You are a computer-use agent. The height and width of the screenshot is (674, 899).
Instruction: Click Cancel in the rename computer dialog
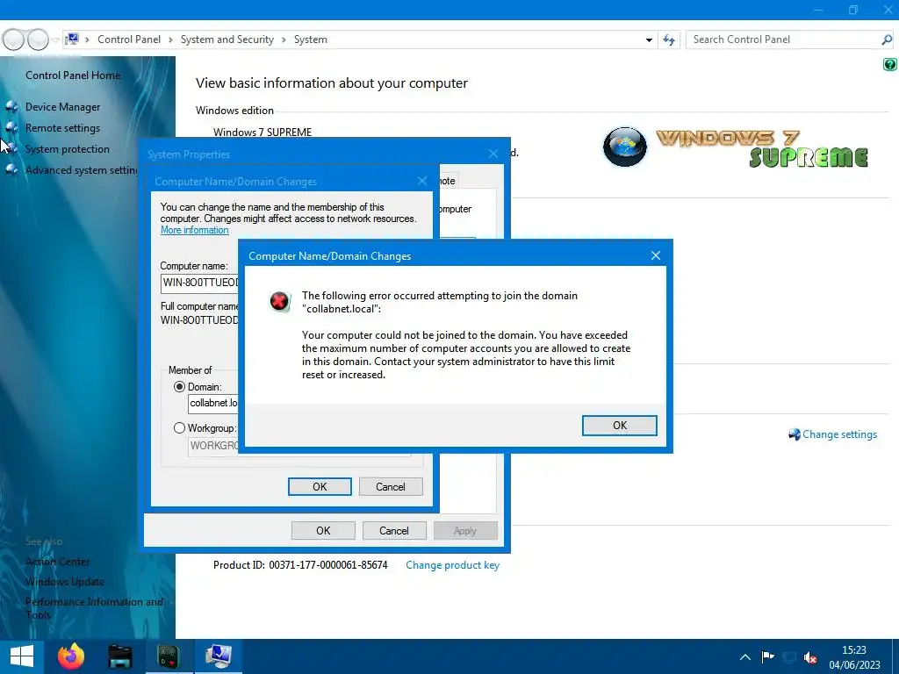point(391,486)
